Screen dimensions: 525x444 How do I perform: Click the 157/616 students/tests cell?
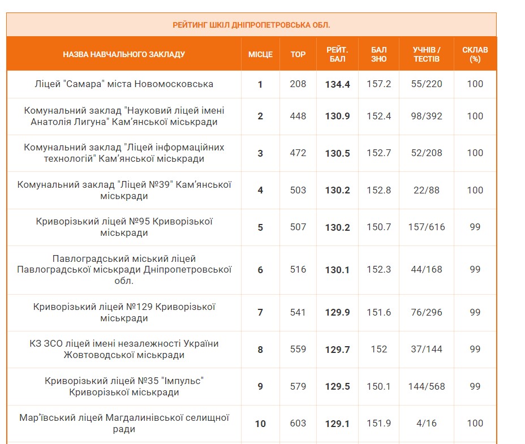[x=426, y=227]
